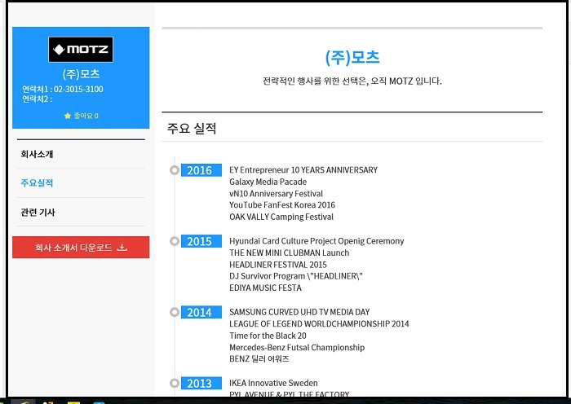Click the 2016 timeline circle marker
Viewport: 571px width, 404px height.
click(x=174, y=170)
